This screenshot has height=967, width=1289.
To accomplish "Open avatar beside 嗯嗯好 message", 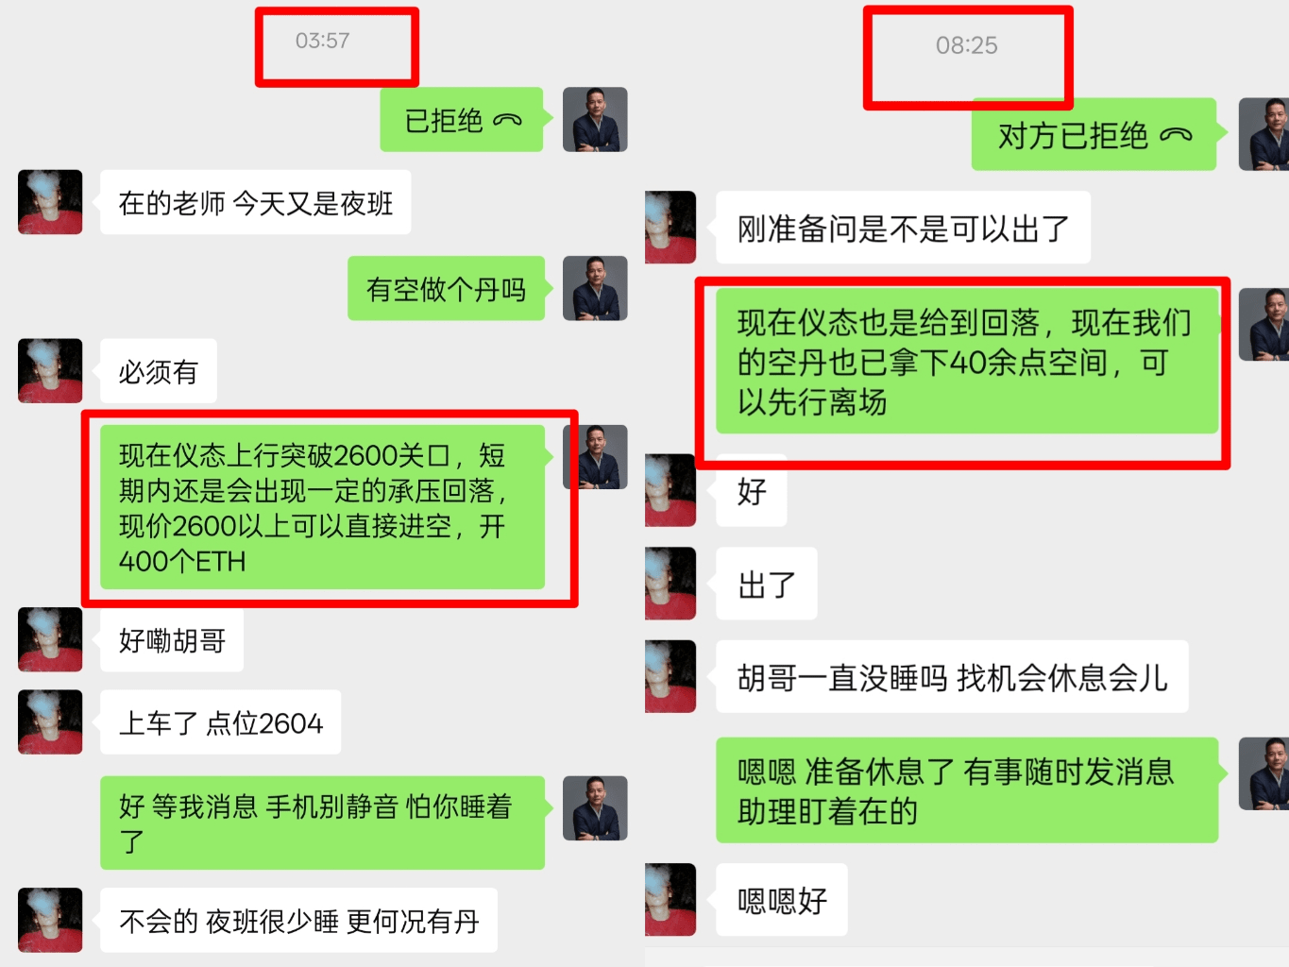I will point(670,899).
